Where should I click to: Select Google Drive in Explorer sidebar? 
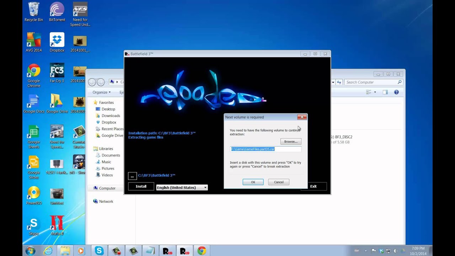pos(112,135)
